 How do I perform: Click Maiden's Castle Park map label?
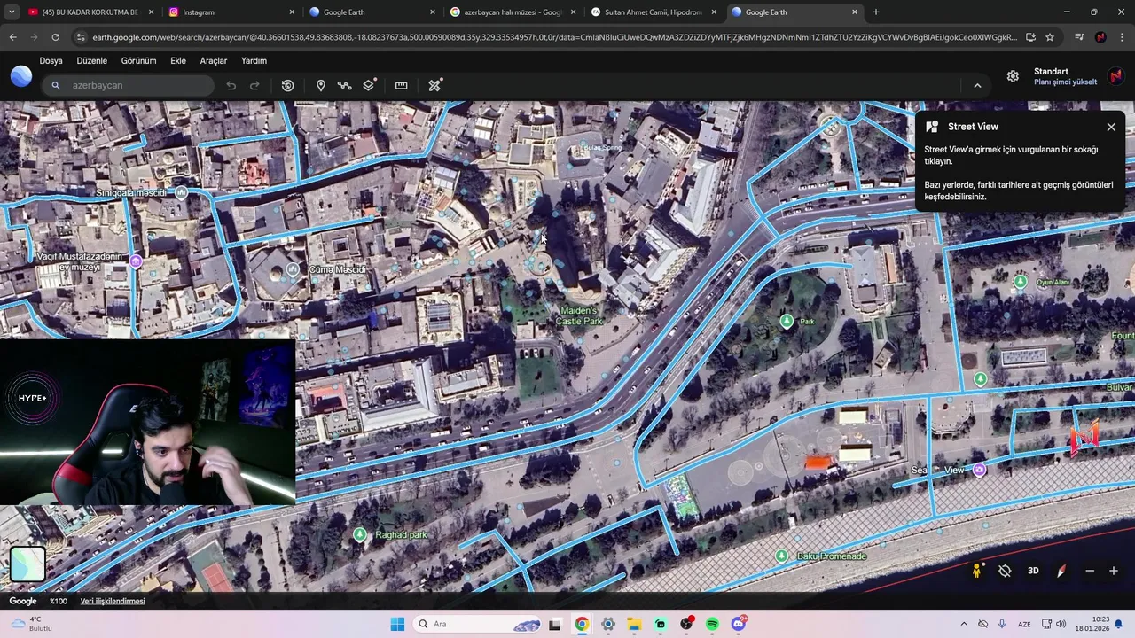579,316
